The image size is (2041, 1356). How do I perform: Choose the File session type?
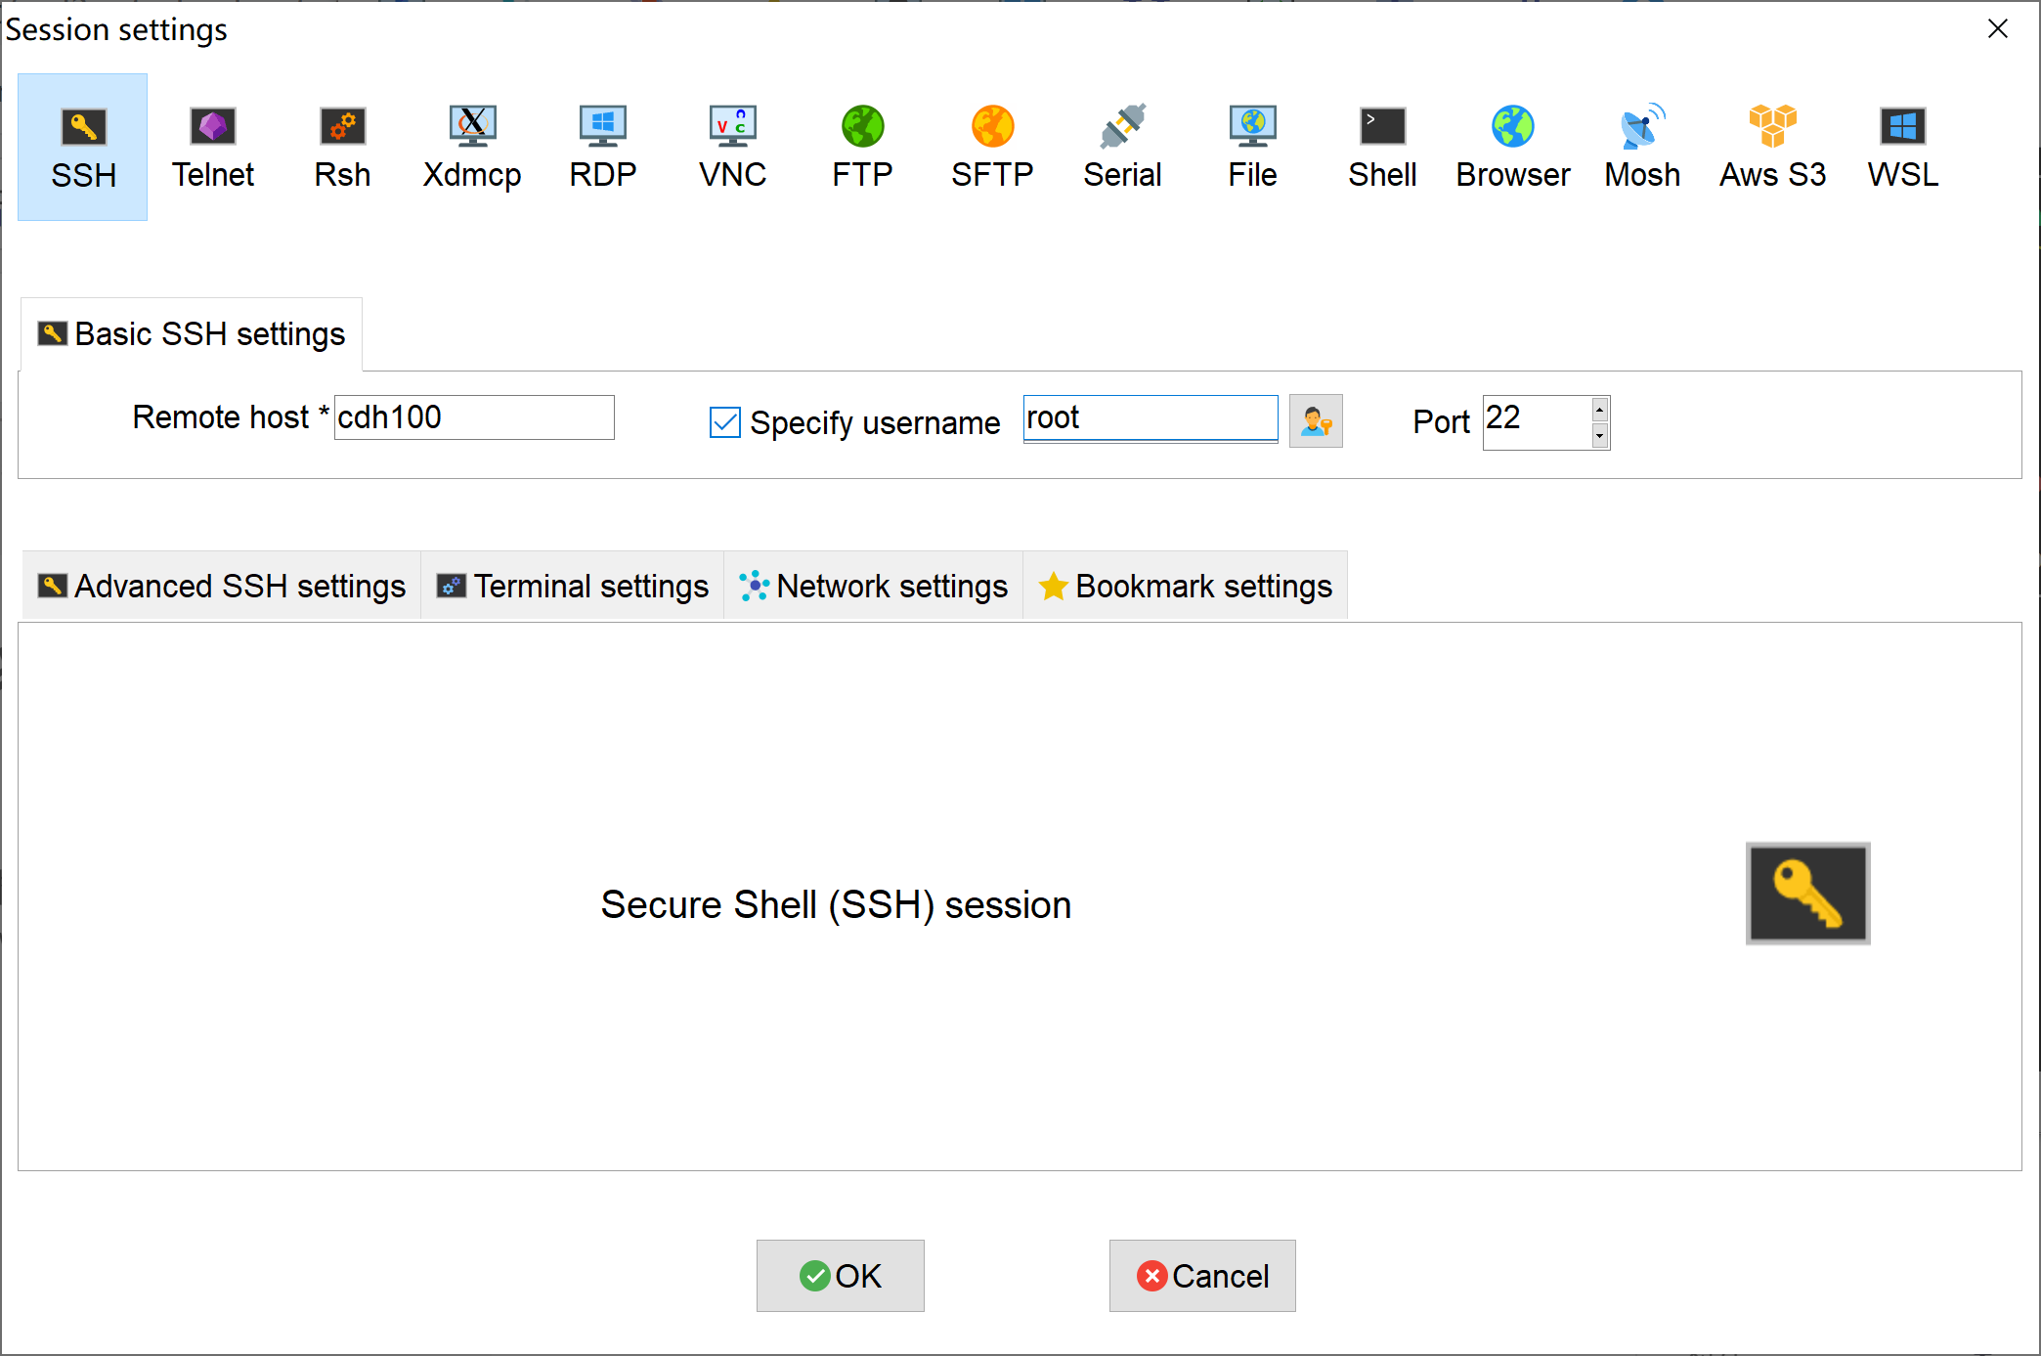(x=1252, y=147)
